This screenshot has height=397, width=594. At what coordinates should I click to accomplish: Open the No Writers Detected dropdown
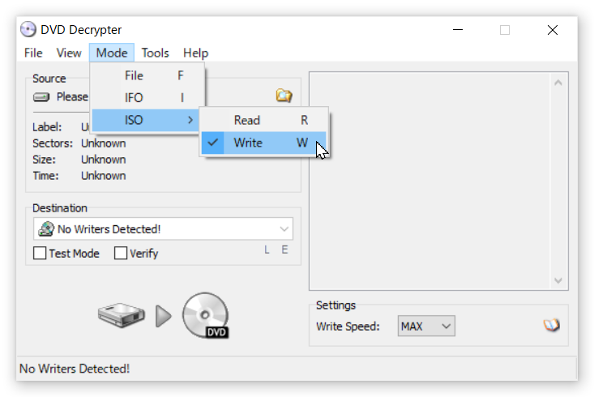click(x=163, y=228)
